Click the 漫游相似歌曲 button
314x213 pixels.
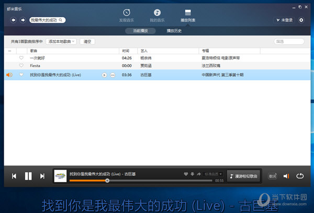[x=244, y=176]
